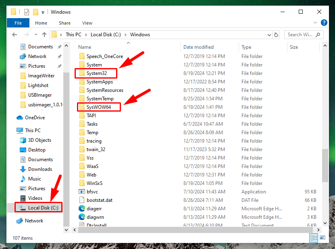
Task: Select the SystemResources folder
Action: 105,90
